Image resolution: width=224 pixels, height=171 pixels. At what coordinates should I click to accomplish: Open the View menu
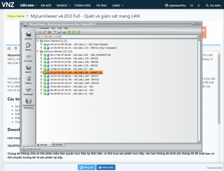pos(53,28)
